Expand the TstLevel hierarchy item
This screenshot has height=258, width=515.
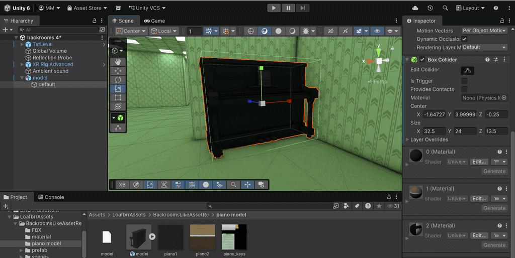pyautogui.click(x=22, y=44)
